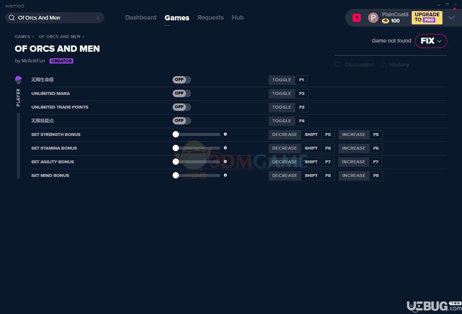The image size is (462, 314).
Task: Open the red notification badge
Action: coord(357,18)
